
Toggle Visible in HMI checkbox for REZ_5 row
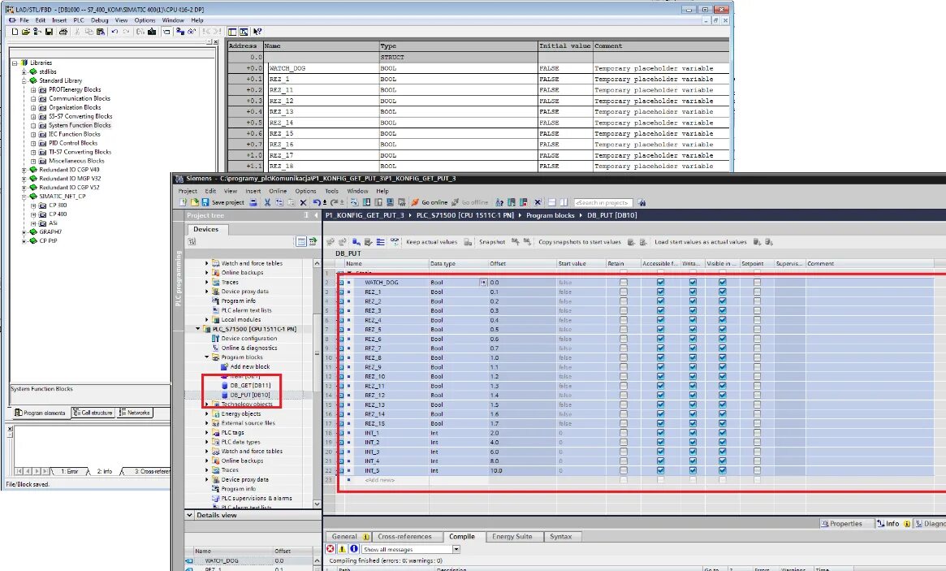722,329
